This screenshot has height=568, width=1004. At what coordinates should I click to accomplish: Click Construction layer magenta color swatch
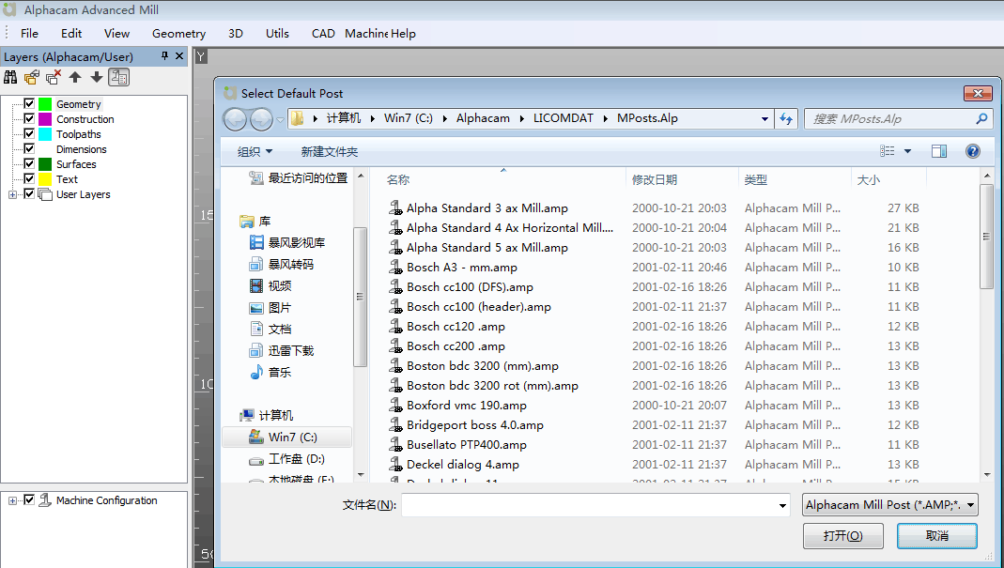(45, 119)
